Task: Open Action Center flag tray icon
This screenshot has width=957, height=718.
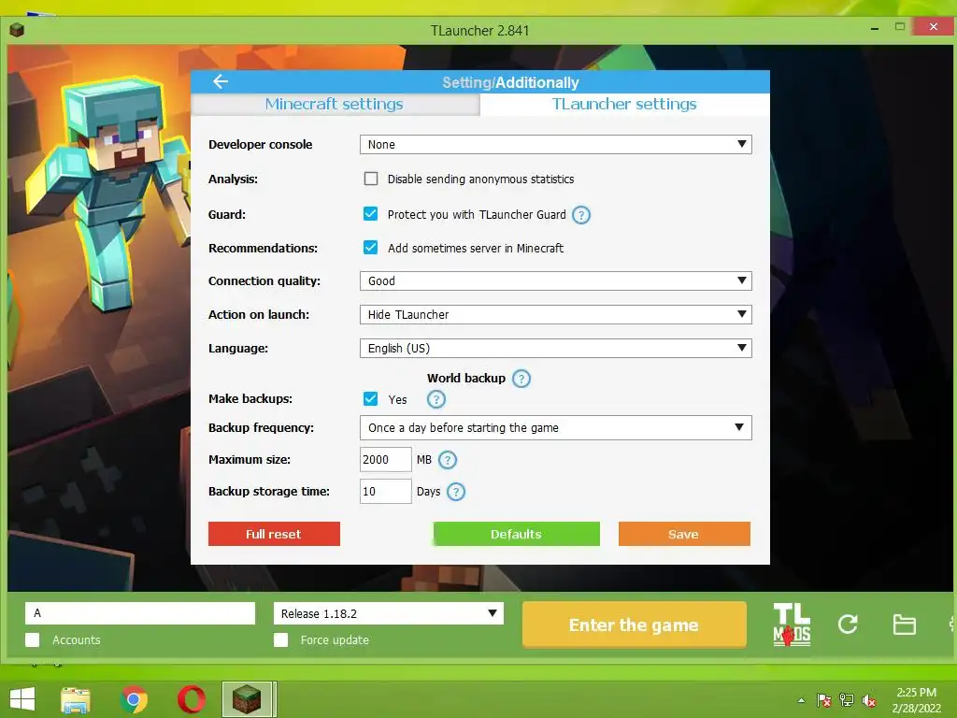Action: click(x=823, y=700)
